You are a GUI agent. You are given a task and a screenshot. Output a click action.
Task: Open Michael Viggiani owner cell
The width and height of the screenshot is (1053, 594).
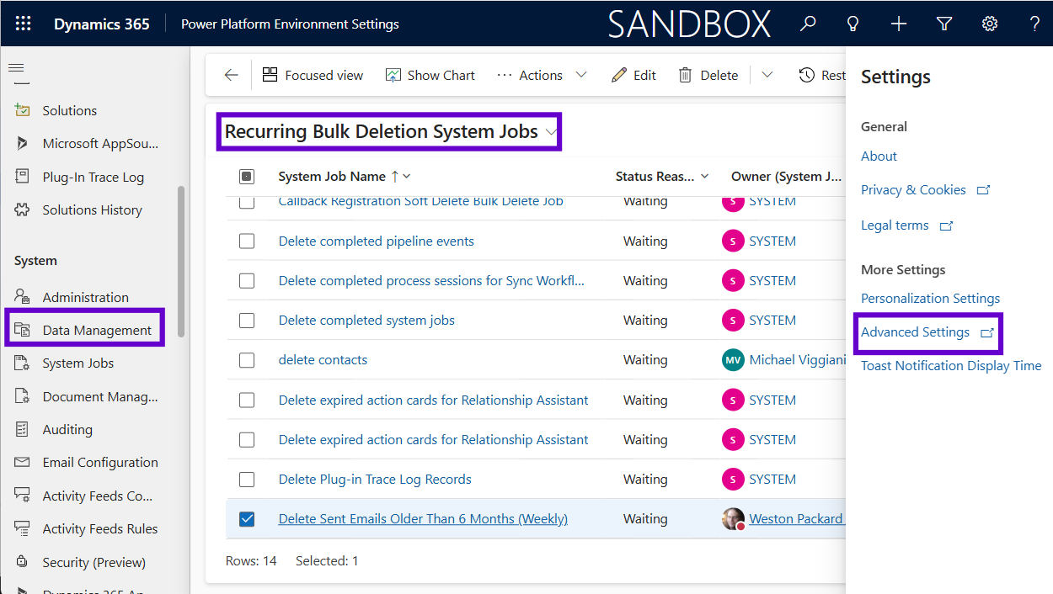(x=783, y=360)
